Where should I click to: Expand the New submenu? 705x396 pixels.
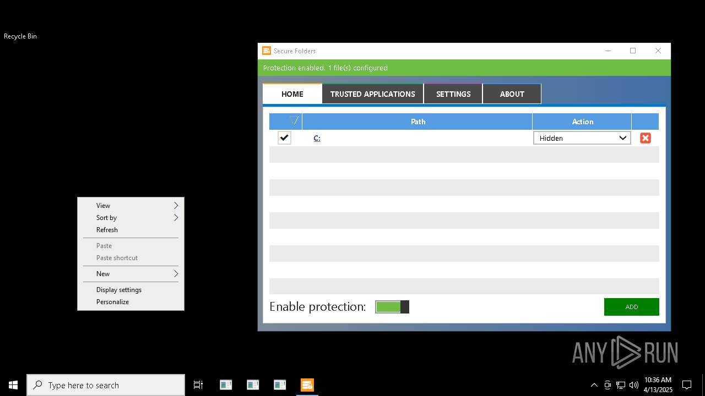click(x=131, y=274)
